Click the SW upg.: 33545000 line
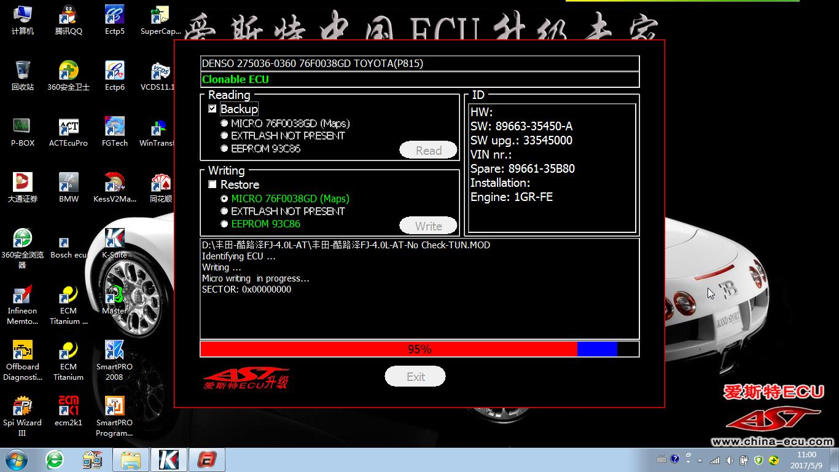This screenshot has width=839, height=472. (521, 140)
